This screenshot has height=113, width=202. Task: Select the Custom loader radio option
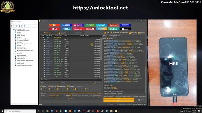coord(100,95)
